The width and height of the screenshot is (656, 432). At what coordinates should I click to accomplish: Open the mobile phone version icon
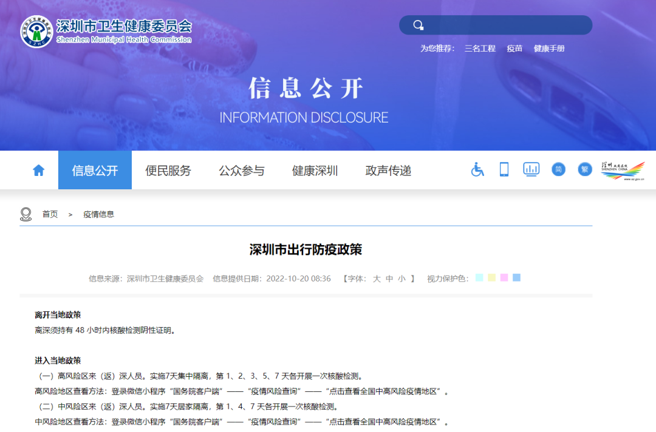(504, 169)
